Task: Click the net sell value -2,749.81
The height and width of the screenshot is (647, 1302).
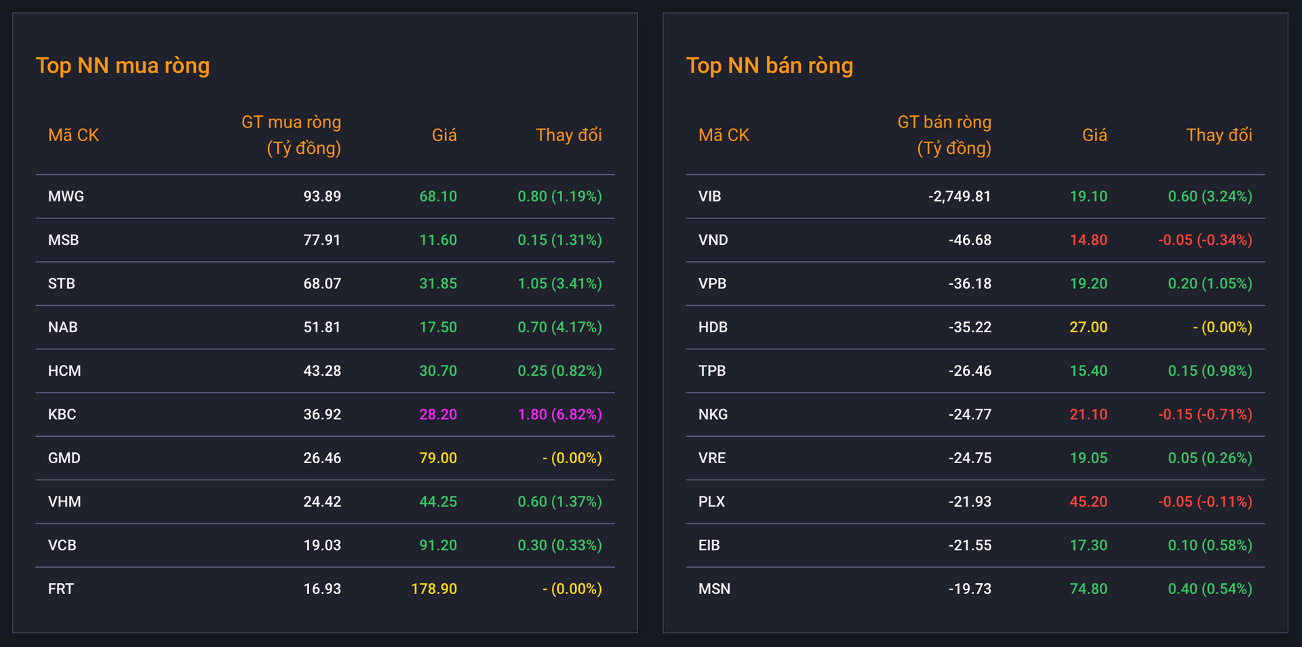Action: pos(960,197)
